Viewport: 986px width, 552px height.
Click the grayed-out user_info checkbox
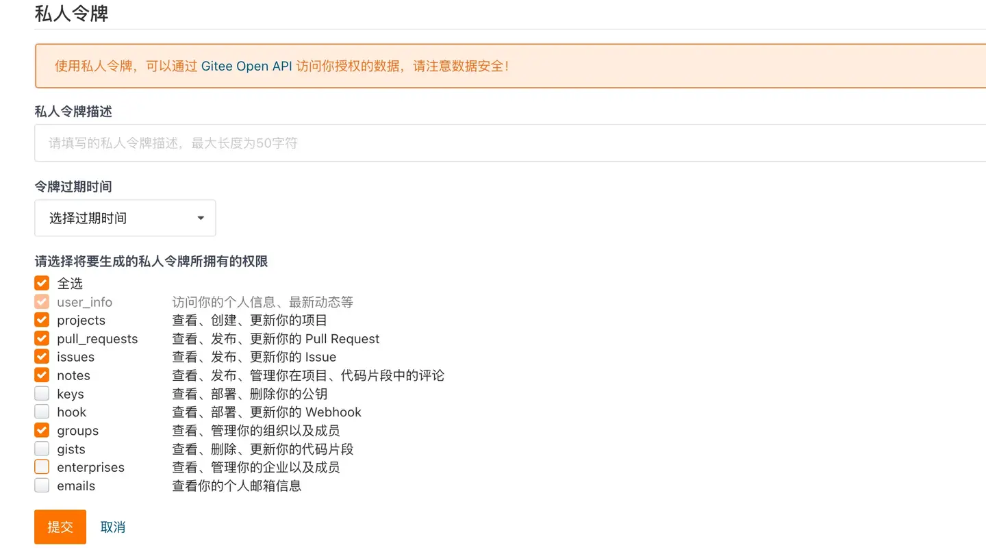point(41,301)
